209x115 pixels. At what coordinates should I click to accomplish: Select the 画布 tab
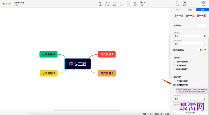click(x=202, y=10)
